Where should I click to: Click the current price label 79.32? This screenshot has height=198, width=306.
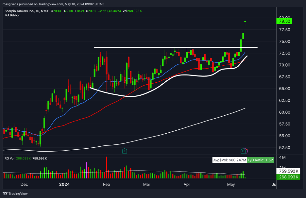284,21
